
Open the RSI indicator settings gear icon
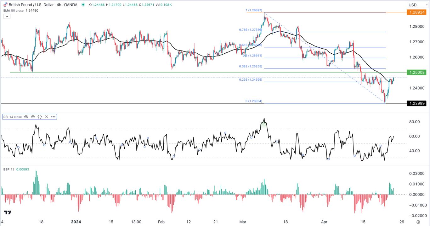click(x=33, y=117)
